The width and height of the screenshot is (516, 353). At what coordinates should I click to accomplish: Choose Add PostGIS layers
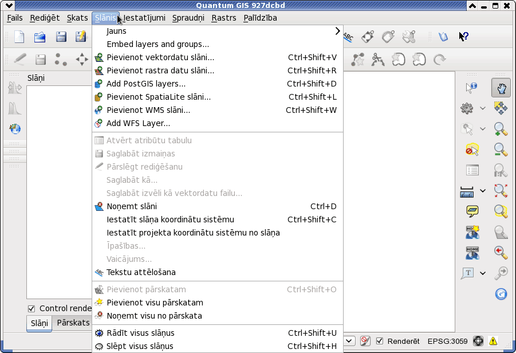coord(218,84)
